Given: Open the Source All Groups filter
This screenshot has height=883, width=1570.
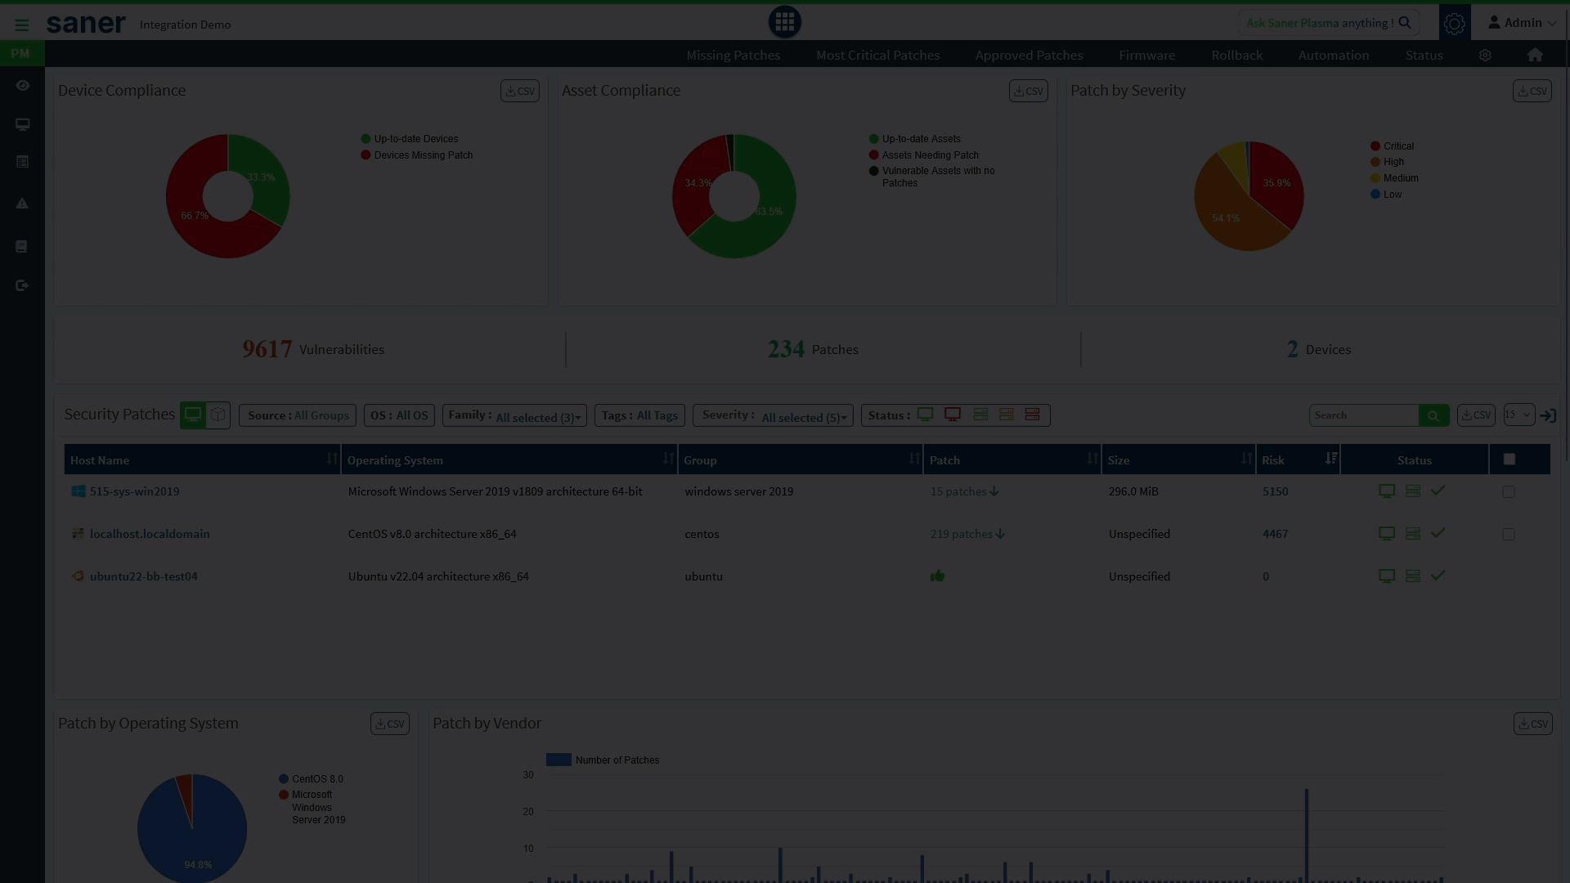Looking at the screenshot, I should pyautogui.click(x=298, y=415).
